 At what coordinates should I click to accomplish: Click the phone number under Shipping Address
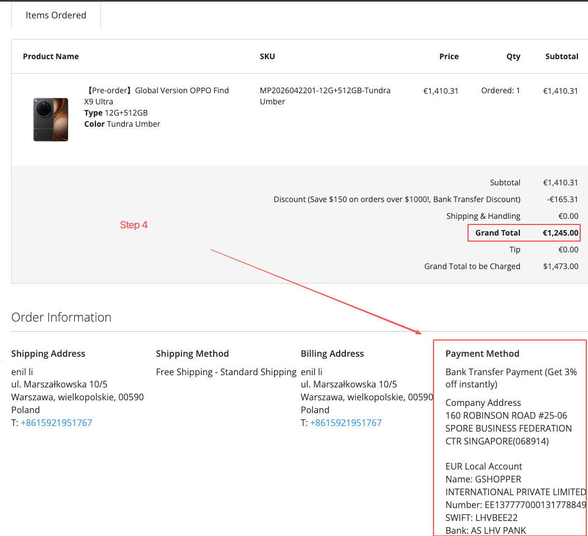tap(56, 423)
